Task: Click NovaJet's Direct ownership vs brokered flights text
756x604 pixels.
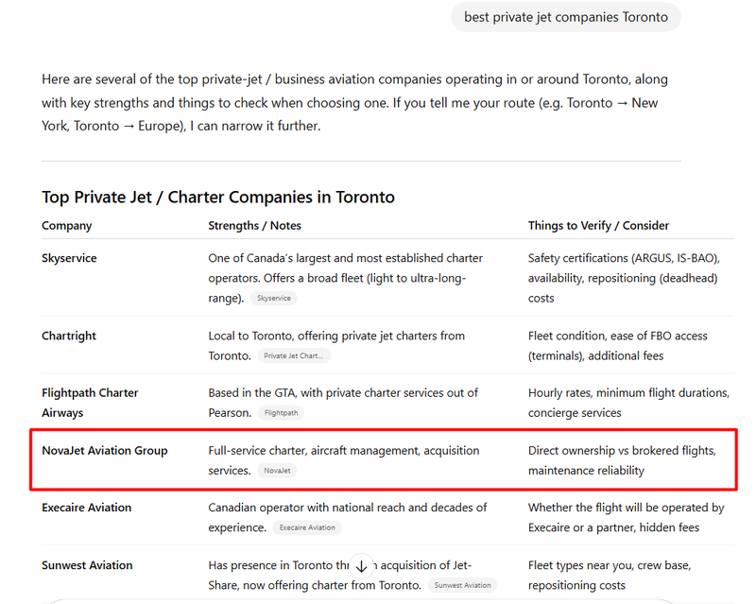Action: click(x=622, y=451)
